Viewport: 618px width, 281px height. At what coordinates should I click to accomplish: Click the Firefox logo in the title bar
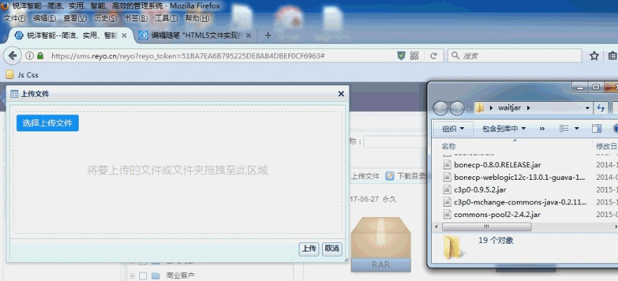point(6,6)
